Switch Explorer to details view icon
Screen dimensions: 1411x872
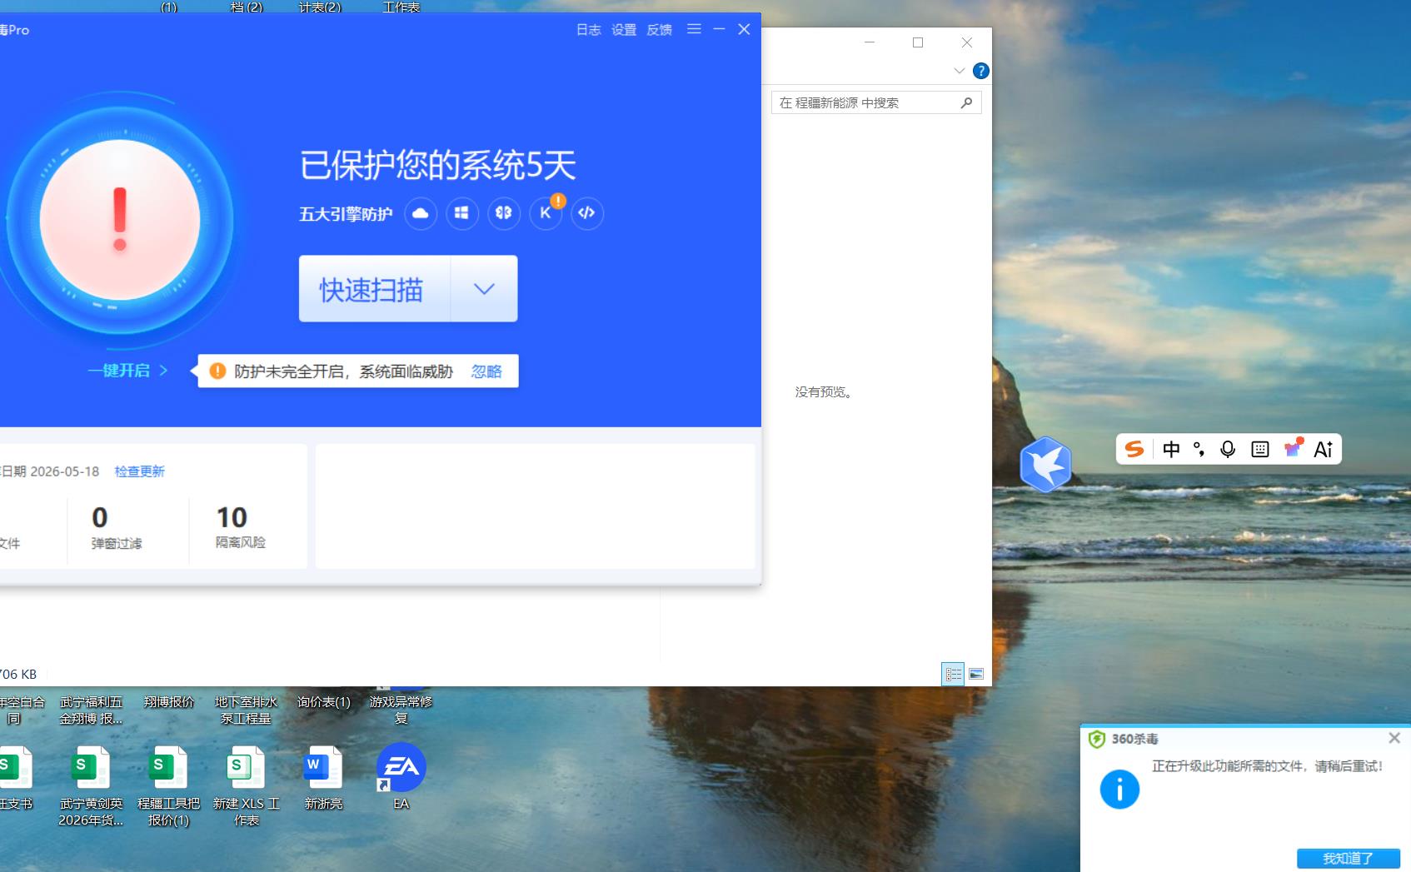953,674
